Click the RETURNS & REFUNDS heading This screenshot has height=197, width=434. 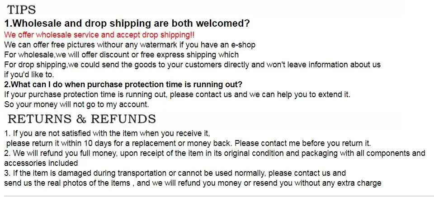tap(82, 119)
